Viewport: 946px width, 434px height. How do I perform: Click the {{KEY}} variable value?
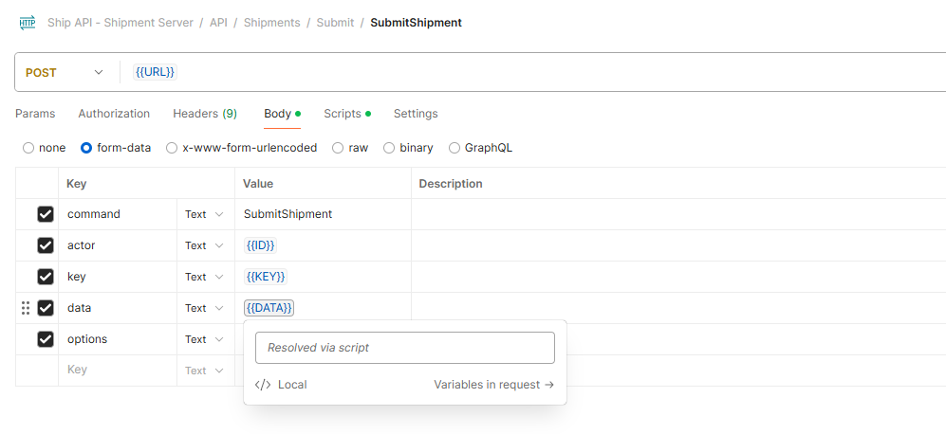(266, 277)
